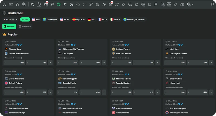Expand more sports arrow in top bar
This screenshot has height=116, width=216.
coord(193,4)
